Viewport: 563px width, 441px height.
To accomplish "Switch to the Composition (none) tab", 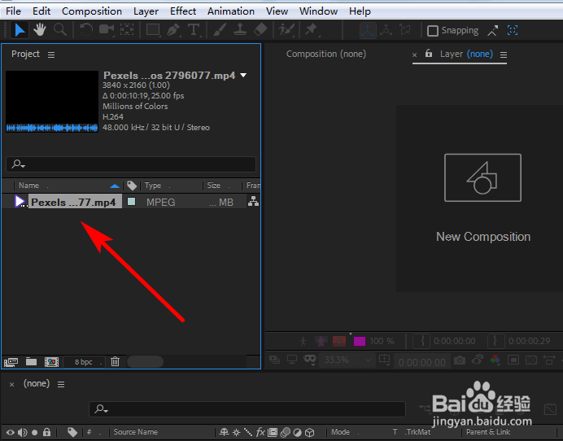I will point(326,55).
